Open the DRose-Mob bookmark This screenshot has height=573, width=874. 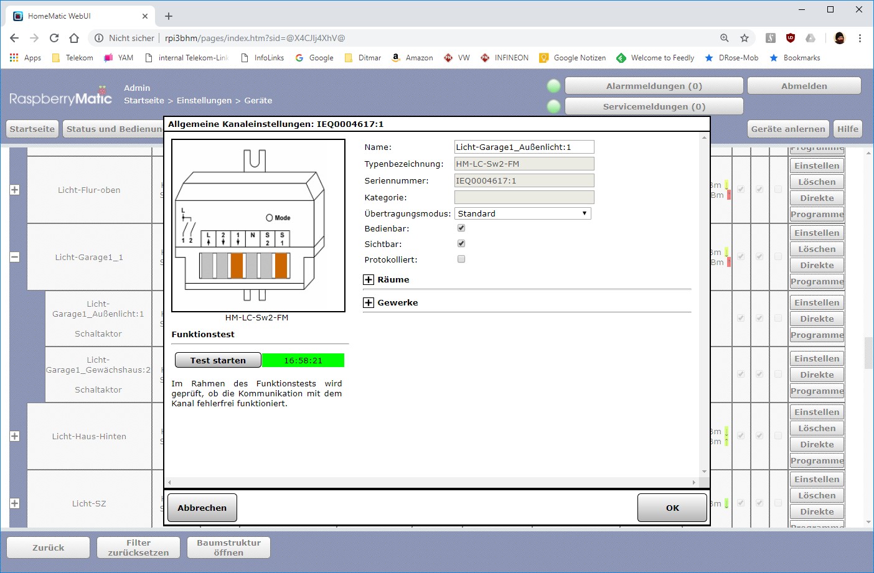click(x=731, y=58)
